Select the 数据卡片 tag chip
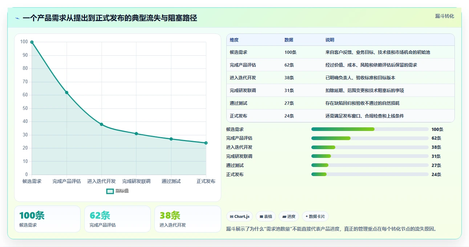This screenshot has width=469, height=247. click(x=315, y=216)
